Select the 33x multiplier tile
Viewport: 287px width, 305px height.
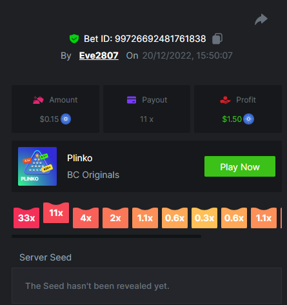tap(26, 218)
